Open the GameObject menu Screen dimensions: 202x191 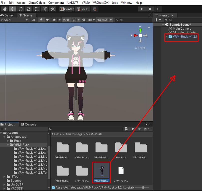(37, 3)
